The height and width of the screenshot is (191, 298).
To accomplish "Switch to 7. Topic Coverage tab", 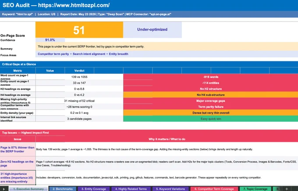I will tap(255, 189).
